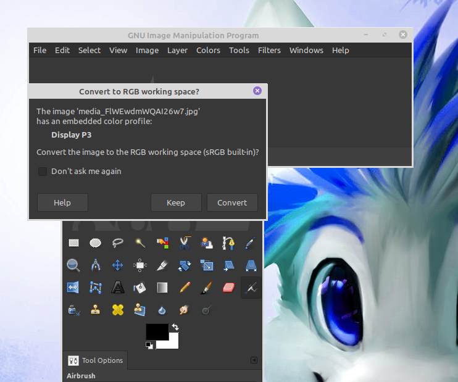The image size is (458, 382).
Task: Choose the Shear tool
Action: pyautogui.click(x=229, y=265)
